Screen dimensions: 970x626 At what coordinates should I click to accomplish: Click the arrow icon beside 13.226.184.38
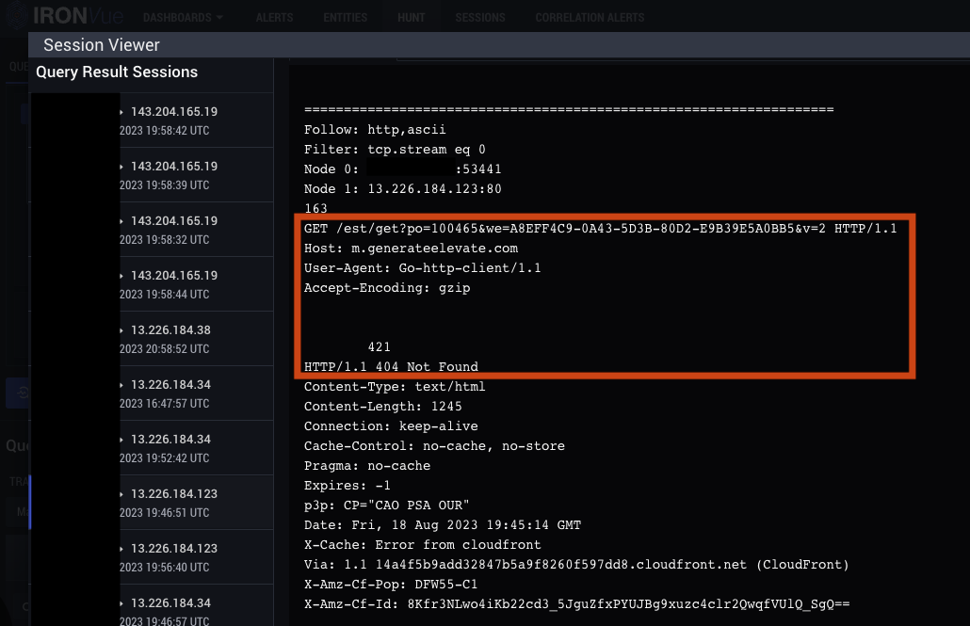pyautogui.click(x=121, y=330)
